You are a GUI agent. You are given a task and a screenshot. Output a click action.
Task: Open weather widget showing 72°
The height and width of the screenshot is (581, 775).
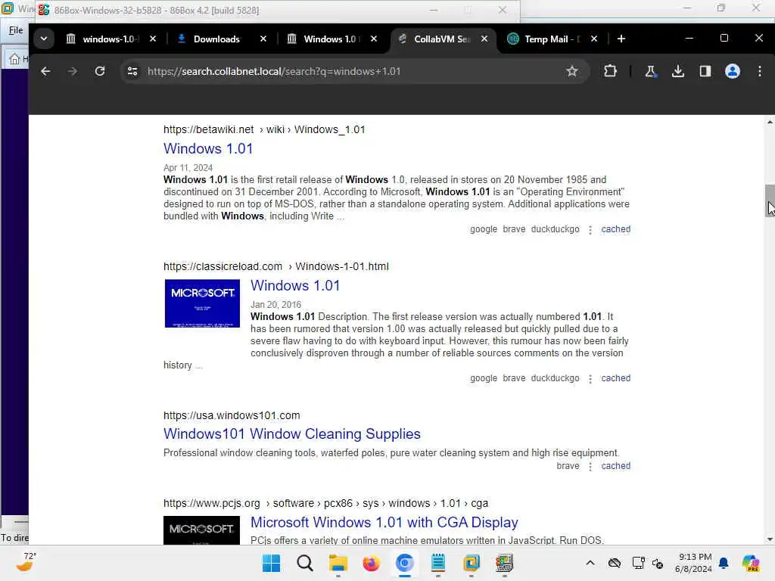pyautogui.click(x=26, y=562)
